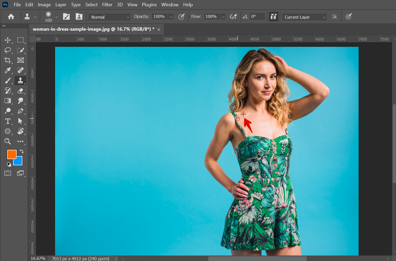Screen dimensions: 396x261
Task: Switch to woman-in-dress-sample-image.jpg tab
Action: (x=93, y=29)
